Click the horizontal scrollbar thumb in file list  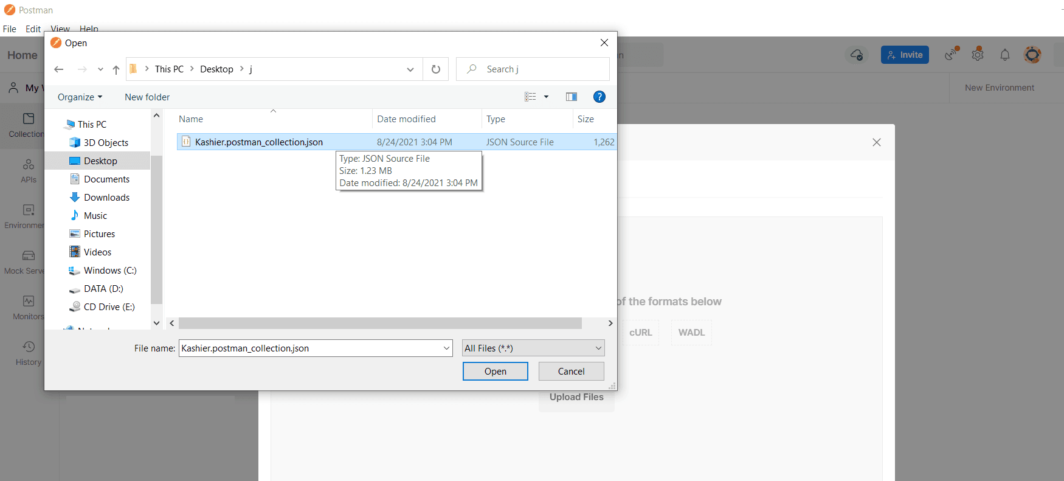click(x=380, y=323)
